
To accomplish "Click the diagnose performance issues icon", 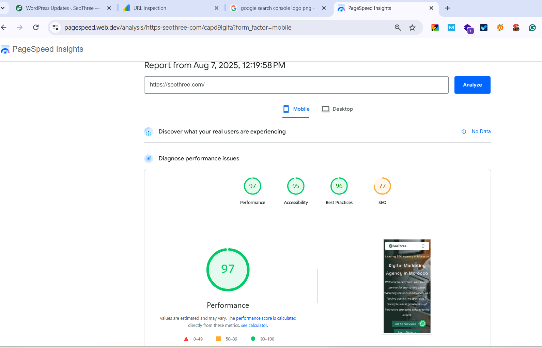I will point(149,159).
